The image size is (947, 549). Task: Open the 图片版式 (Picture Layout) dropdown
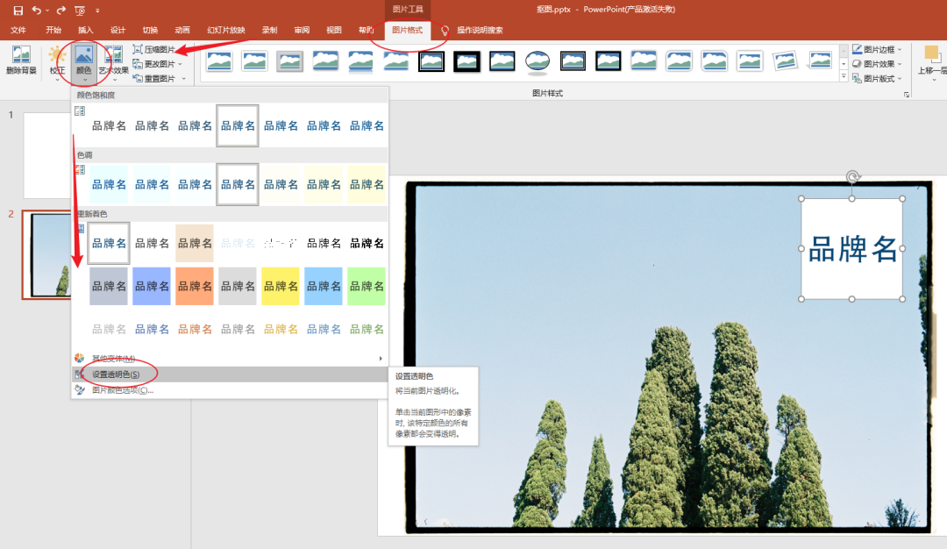tap(877, 79)
